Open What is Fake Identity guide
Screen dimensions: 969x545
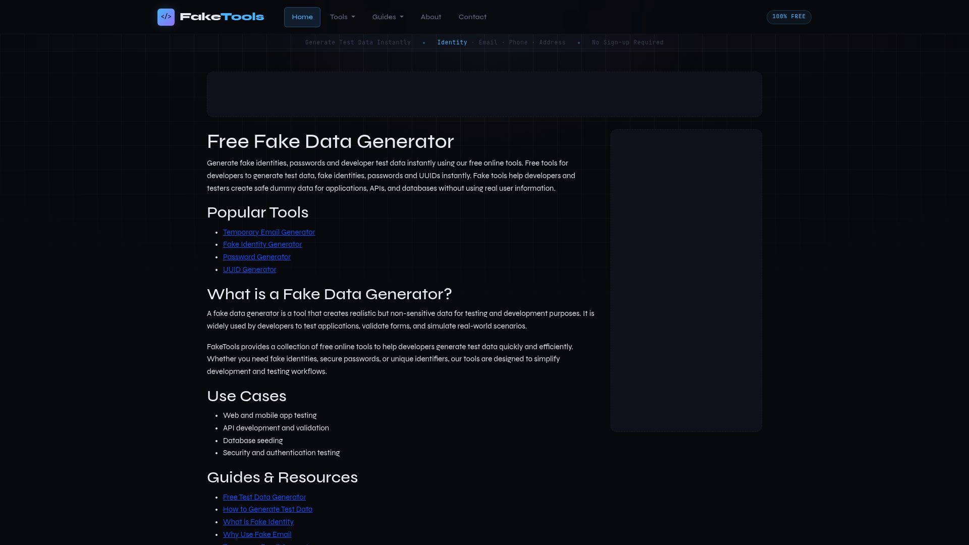[x=258, y=522]
